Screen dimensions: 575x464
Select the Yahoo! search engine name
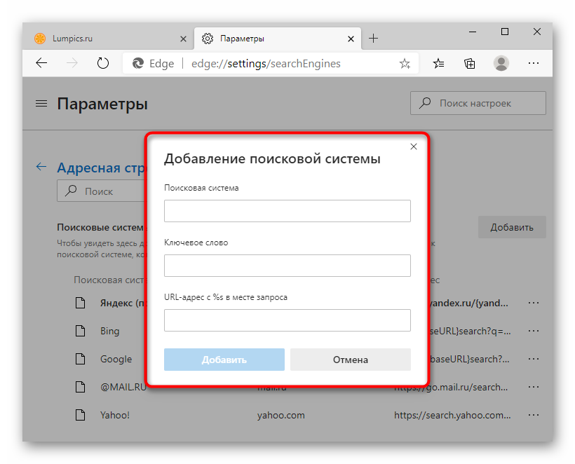pyautogui.click(x=115, y=415)
